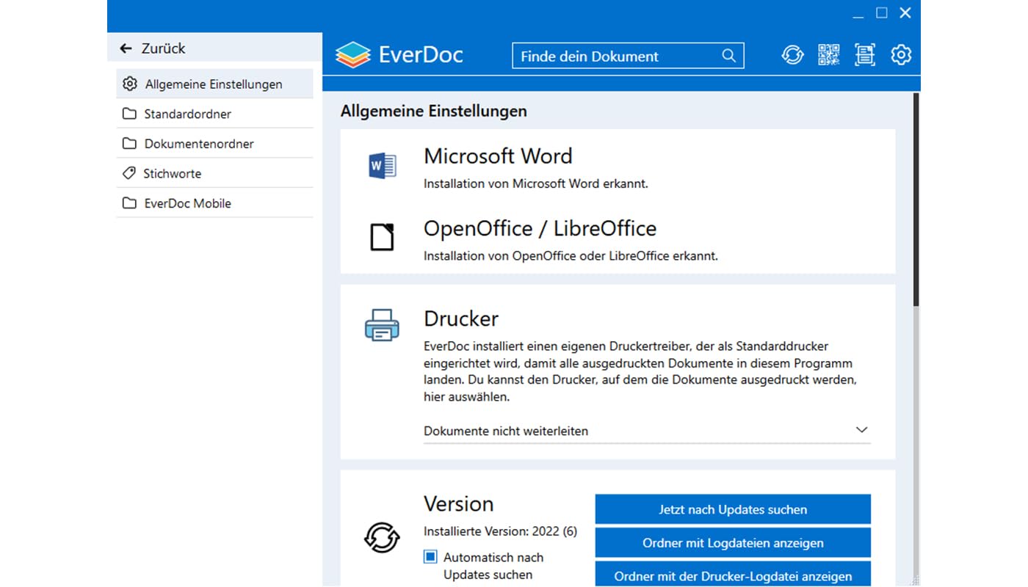Open Allgemeine Einstellungen in sidebar
Viewport: 1028px width, 587px height.
[x=214, y=84]
